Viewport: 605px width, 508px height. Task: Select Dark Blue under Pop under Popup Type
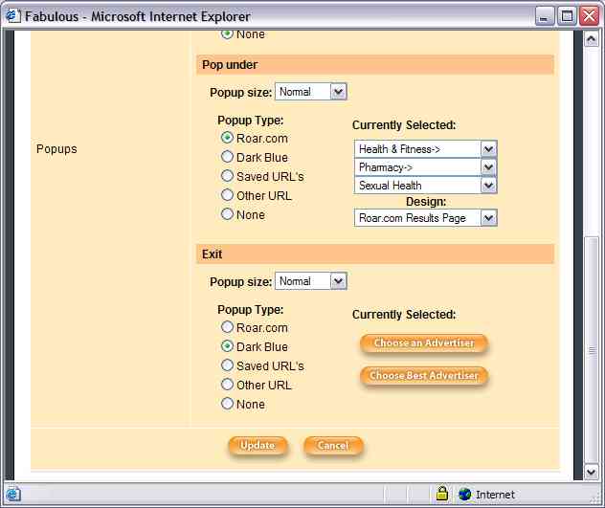point(227,157)
